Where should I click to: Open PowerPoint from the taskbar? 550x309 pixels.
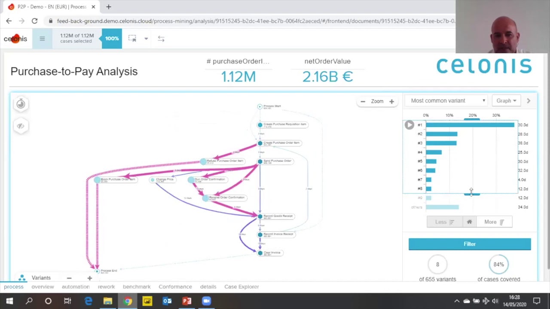click(187, 301)
